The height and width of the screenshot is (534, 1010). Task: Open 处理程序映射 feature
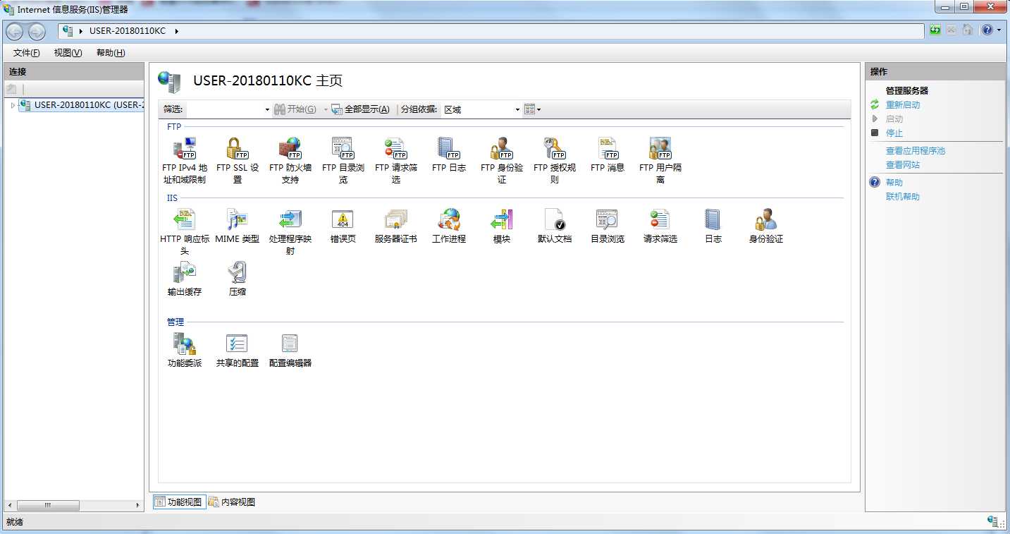coord(290,232)
